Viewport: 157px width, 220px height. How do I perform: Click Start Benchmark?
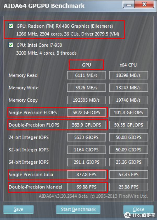[x=78, y=209]
